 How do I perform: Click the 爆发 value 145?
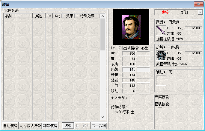[129, 80]
